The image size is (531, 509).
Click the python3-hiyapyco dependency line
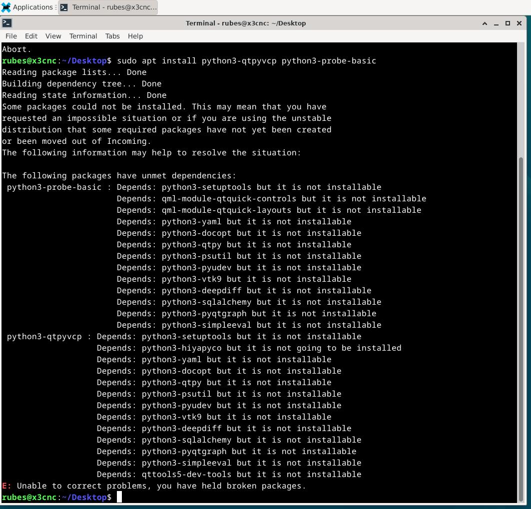(249, 348)
